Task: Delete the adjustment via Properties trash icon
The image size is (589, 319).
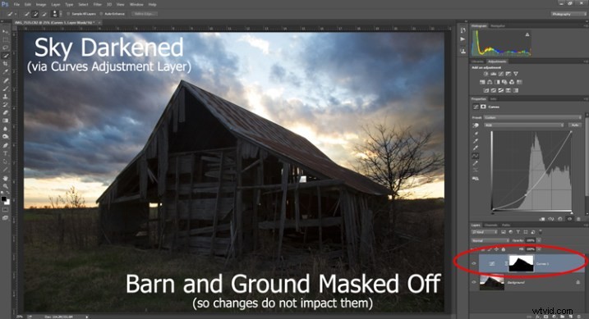Action: pos(578,219)
